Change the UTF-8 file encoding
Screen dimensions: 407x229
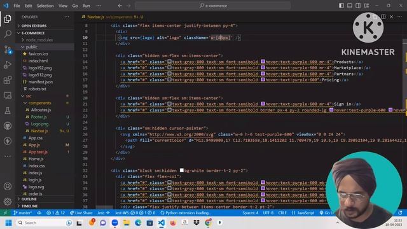268,212
